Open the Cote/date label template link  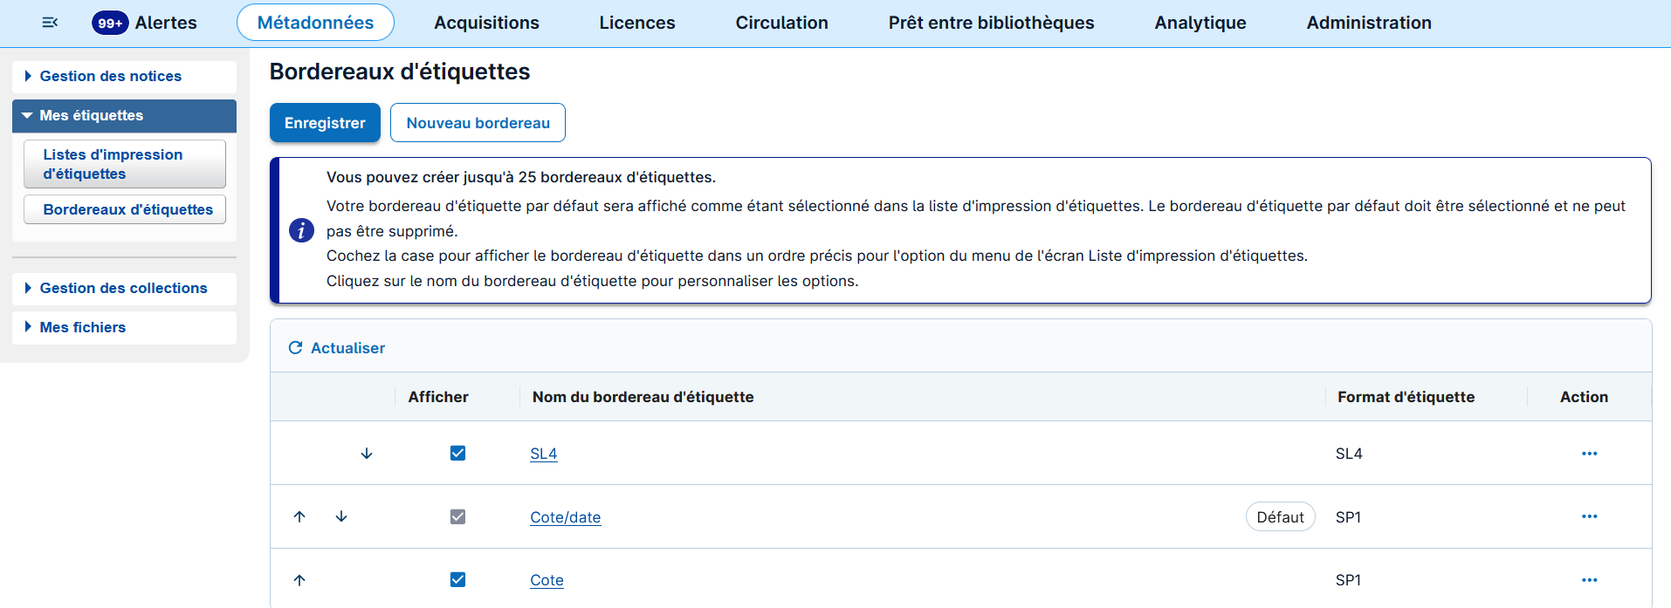(565, 518)
